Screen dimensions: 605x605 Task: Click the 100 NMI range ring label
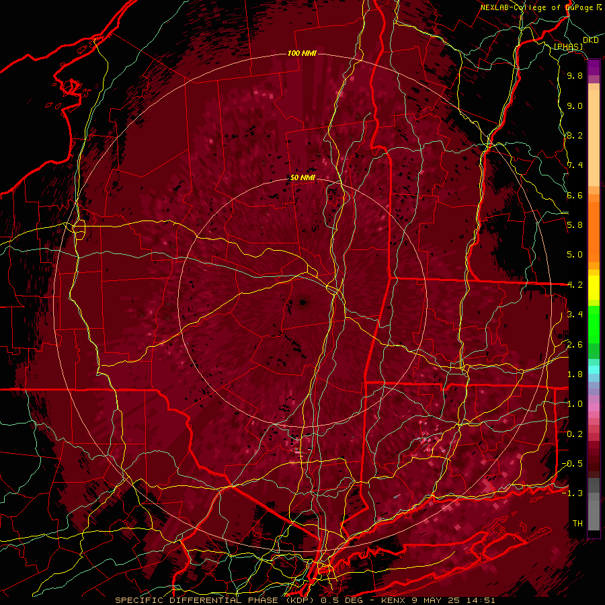302,53
